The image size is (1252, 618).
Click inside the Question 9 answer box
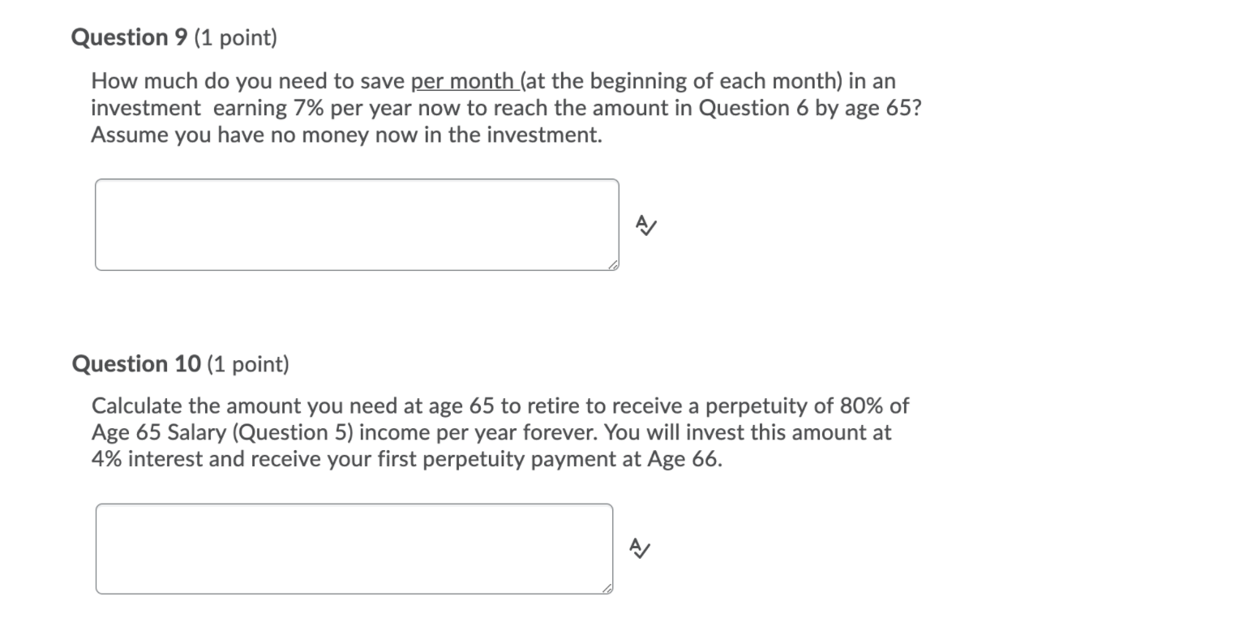click(357, 224)
